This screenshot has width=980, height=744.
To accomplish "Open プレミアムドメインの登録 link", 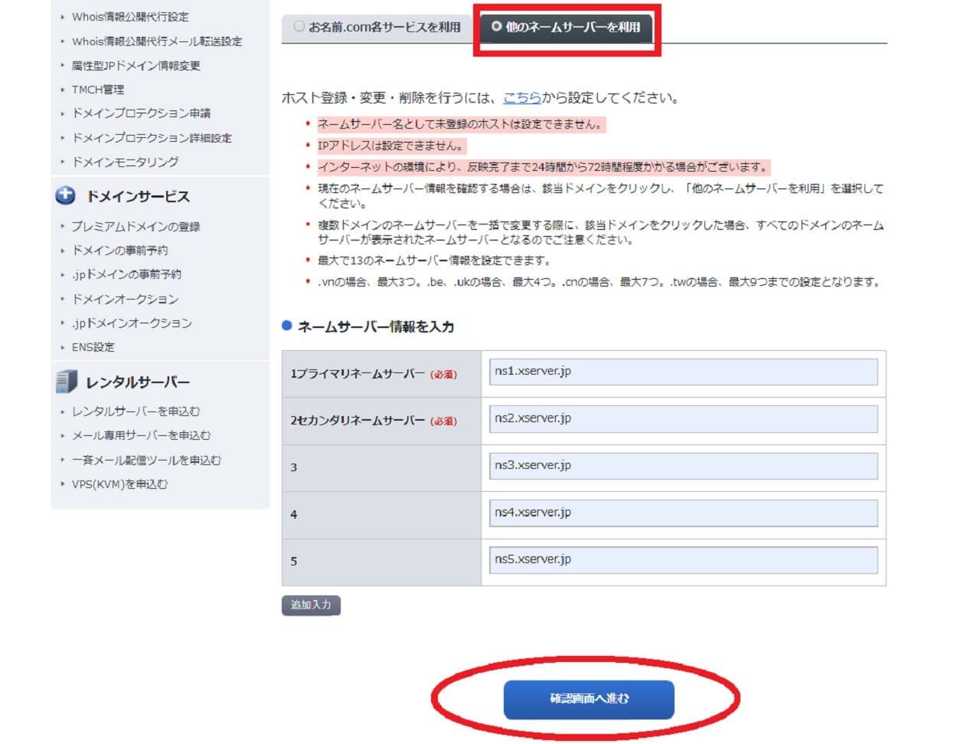I will (x=136, y=227).
